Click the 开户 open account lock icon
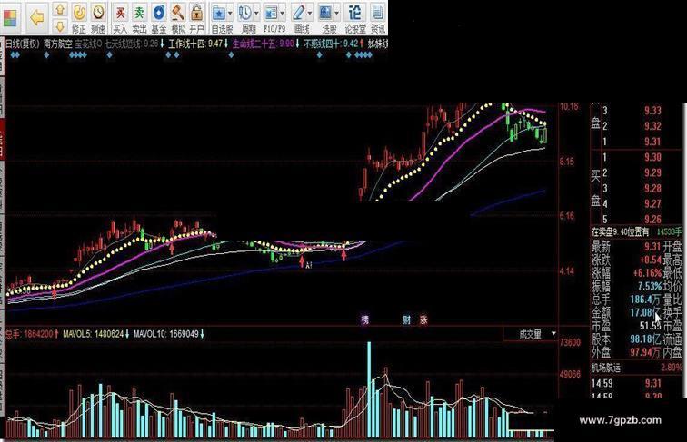 tap(197, 18)
